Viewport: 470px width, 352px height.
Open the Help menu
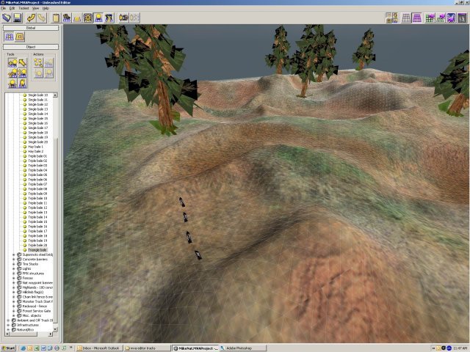tap(46, 8)
